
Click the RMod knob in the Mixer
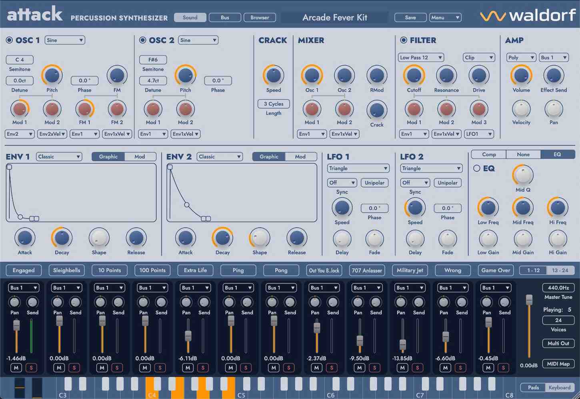(x=376, y=75)
